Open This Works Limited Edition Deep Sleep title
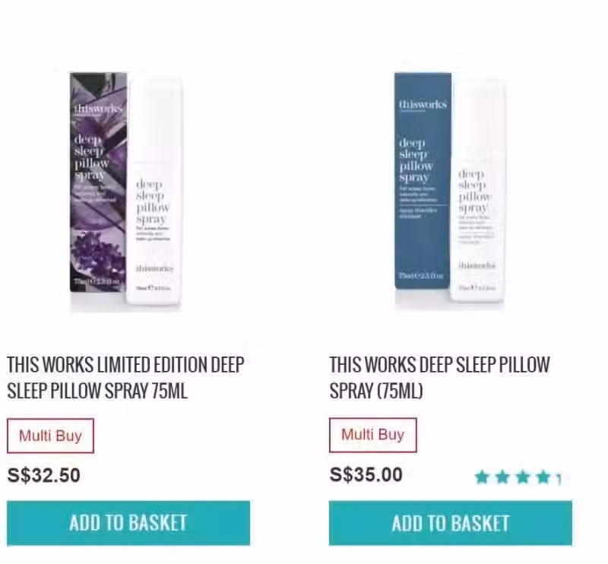Image resolution: width=608 pixels, height=564 pixels. coord(125,378)
